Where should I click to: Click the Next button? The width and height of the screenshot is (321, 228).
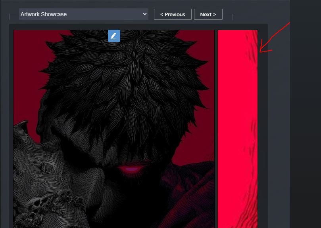[x=208, y=14]
